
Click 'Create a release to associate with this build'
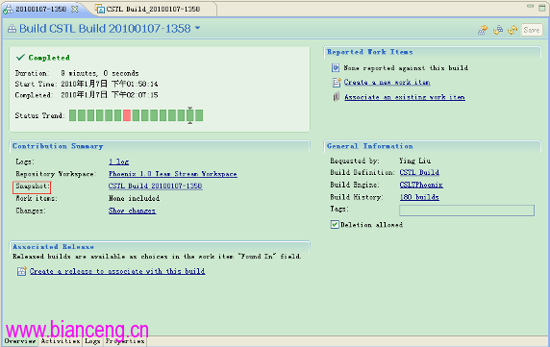click(117, 271)
